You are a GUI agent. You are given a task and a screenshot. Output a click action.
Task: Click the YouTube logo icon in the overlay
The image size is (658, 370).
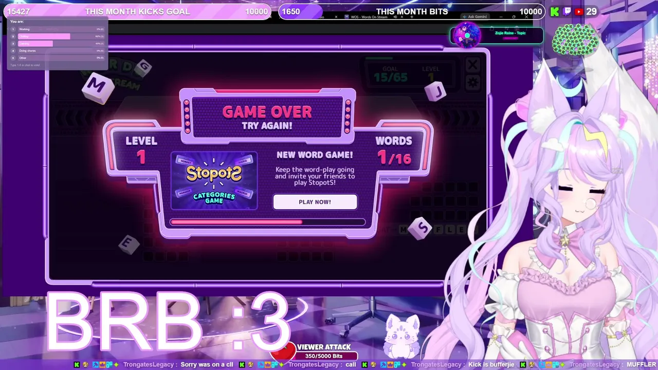click(579, 11)
